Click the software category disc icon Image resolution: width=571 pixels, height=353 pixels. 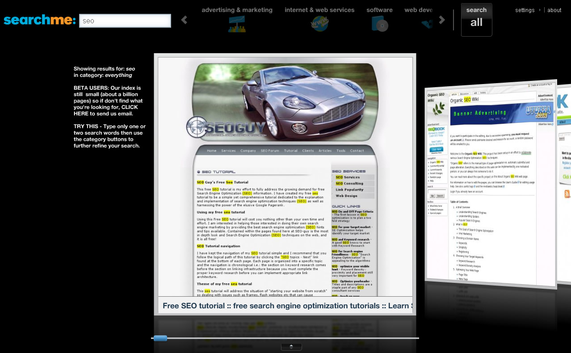[x=379, y=24]
